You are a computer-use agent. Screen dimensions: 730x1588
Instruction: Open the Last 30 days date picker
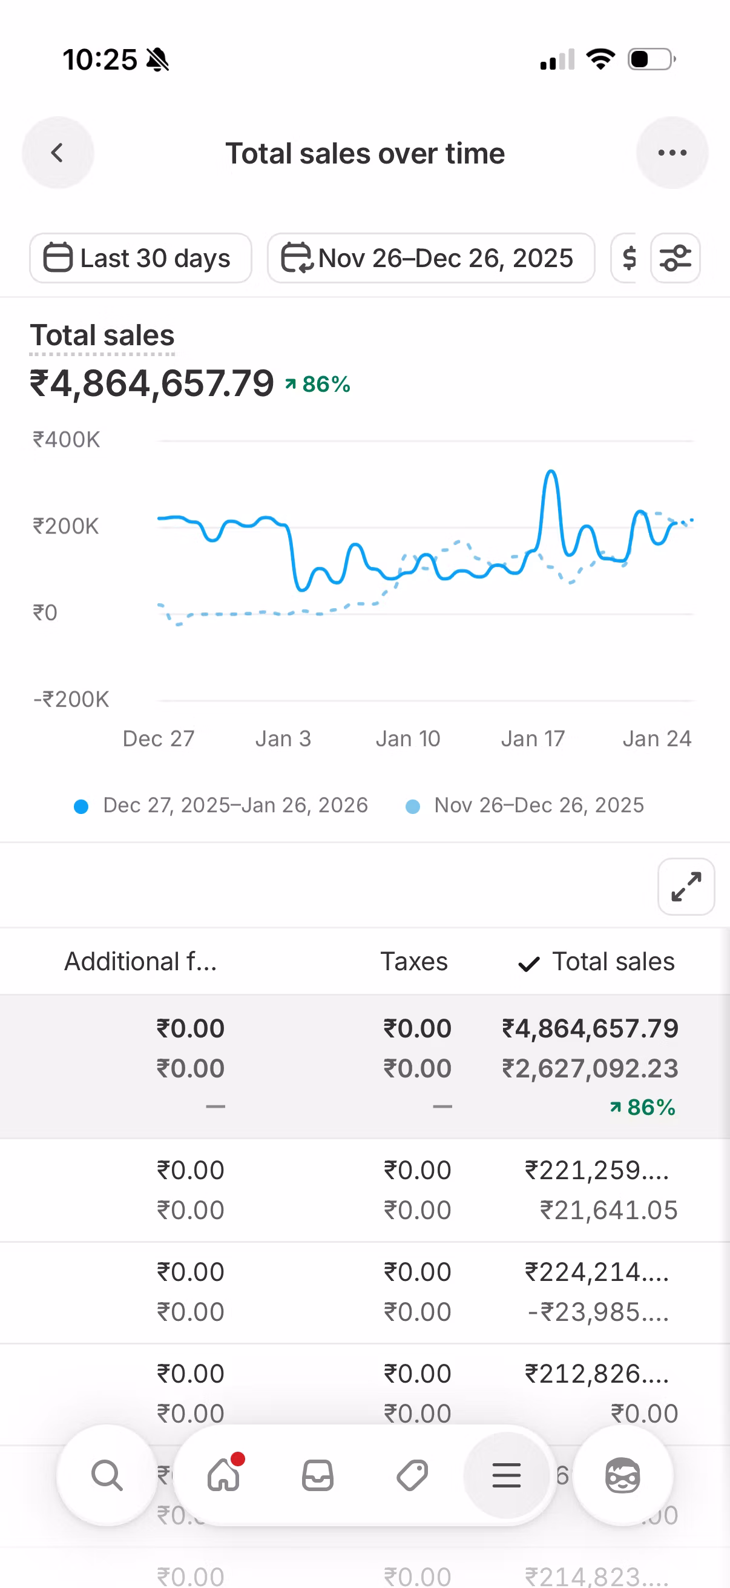(140, 257)
